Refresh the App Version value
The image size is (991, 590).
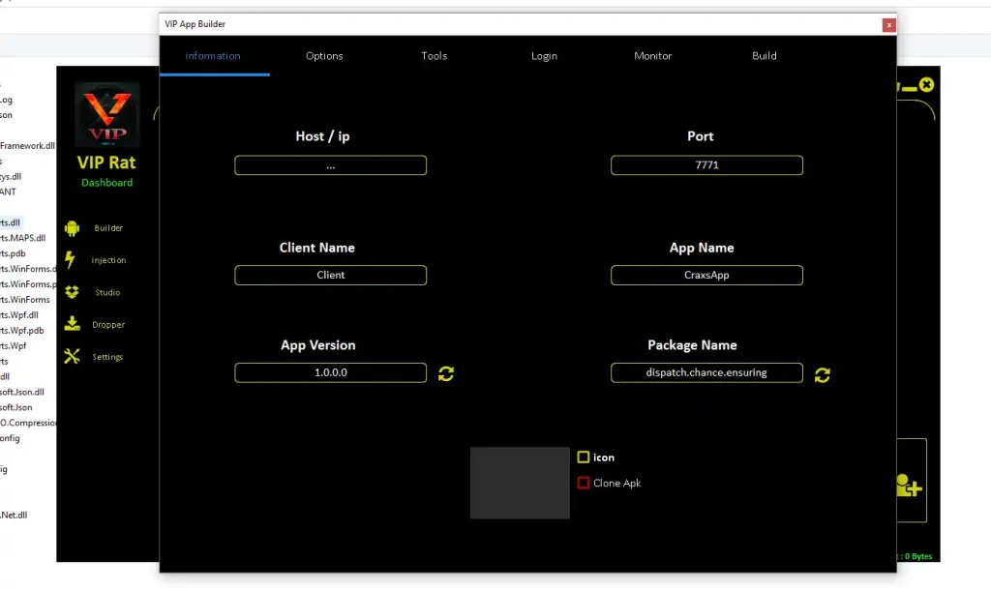click(x=446, y=373)
